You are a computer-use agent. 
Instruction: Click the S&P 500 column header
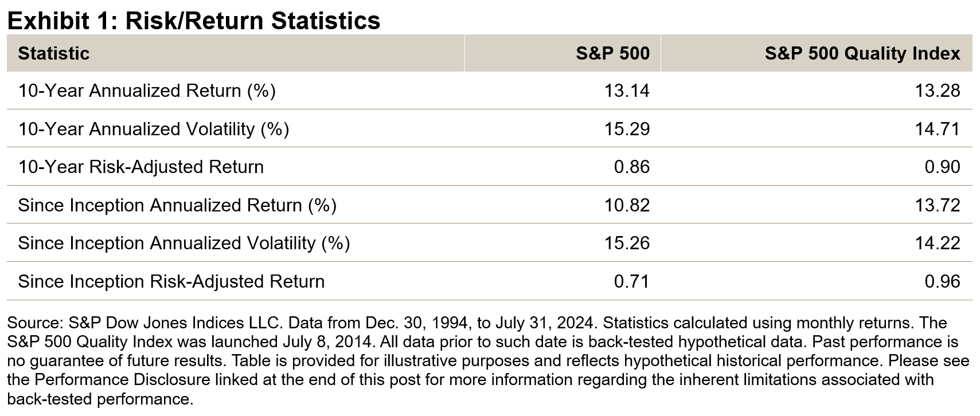click(x=612, y=53)
